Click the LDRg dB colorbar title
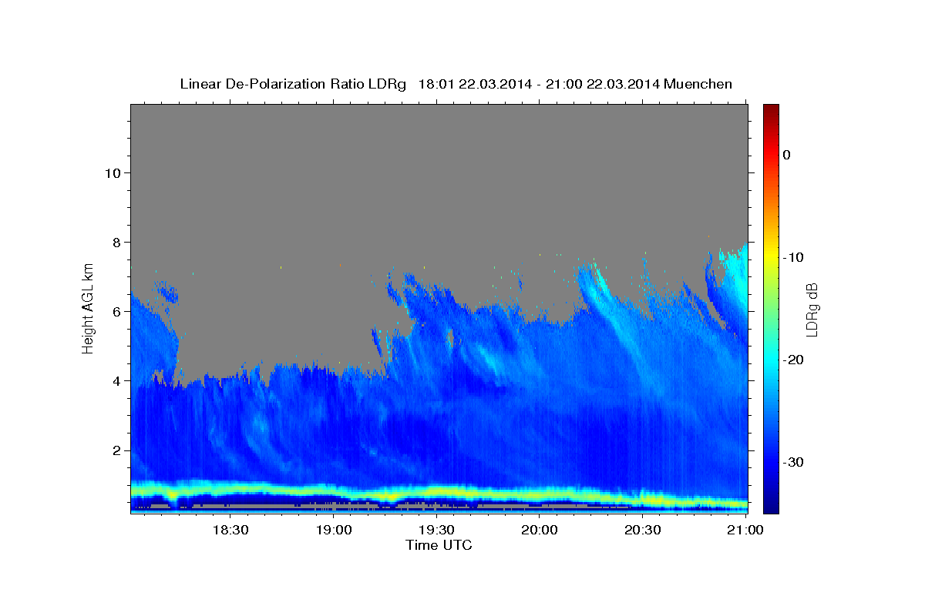Image resolution: width=925 pixels, height=616 pixels. pos(812,309)
